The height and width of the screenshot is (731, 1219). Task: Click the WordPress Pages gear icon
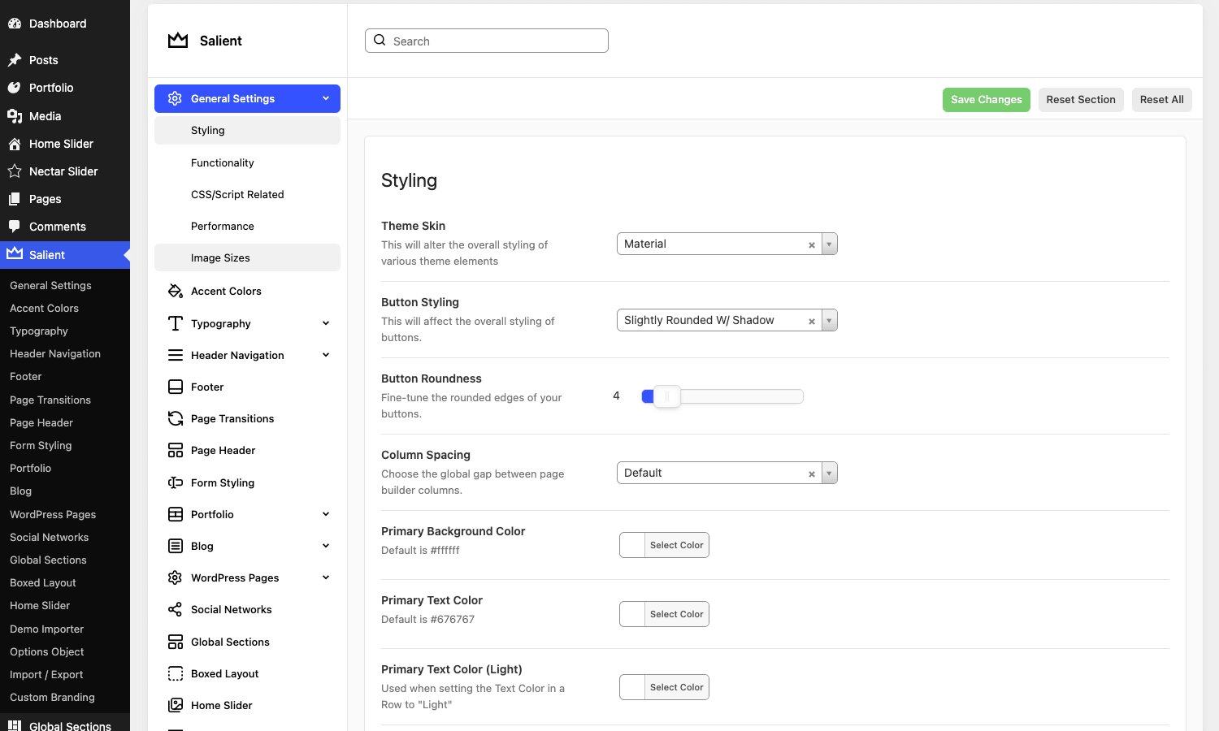click(x=175, y=577)
